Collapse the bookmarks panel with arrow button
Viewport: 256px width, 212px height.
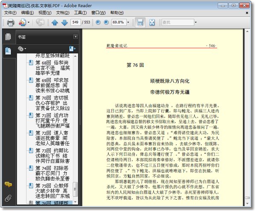76,37
